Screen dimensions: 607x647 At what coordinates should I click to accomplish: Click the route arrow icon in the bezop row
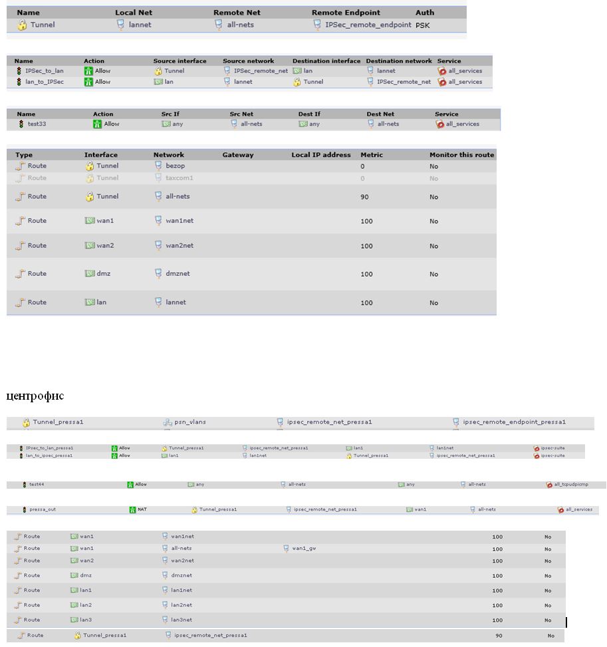click(20, 166)
